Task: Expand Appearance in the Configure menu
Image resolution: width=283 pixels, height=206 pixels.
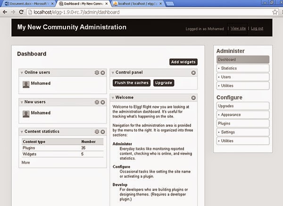Action: pos(243,115)
